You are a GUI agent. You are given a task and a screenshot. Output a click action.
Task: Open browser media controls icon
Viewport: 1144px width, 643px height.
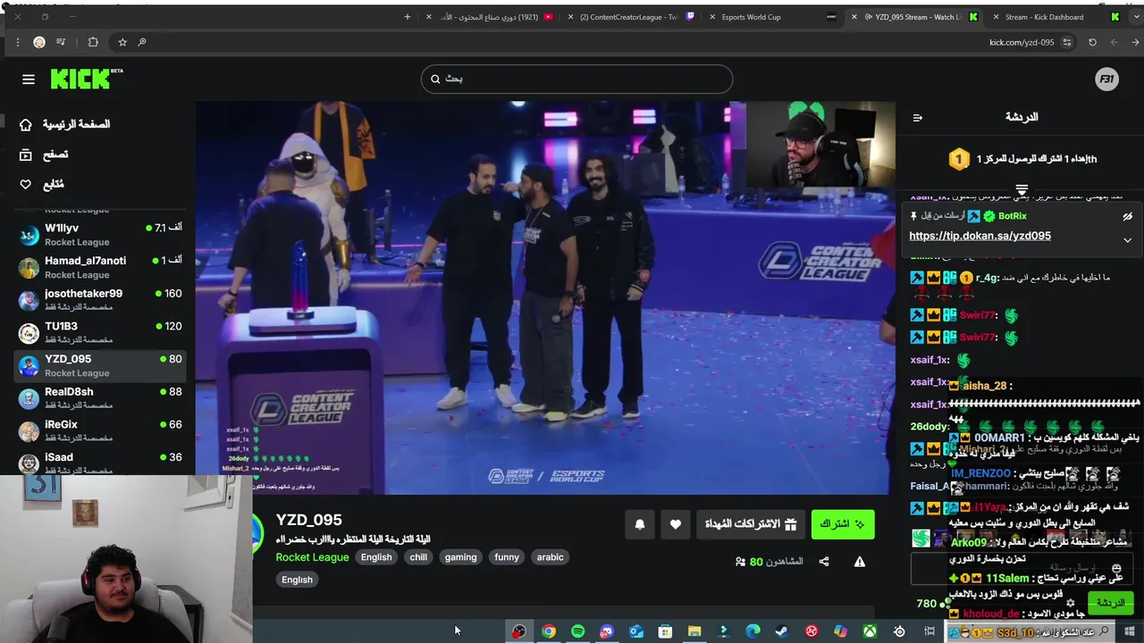click(x=61, y=42)
